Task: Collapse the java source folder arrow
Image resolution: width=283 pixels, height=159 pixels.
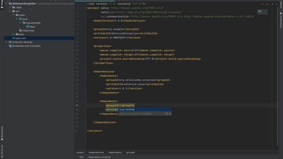Action: (x=17, y=19)
